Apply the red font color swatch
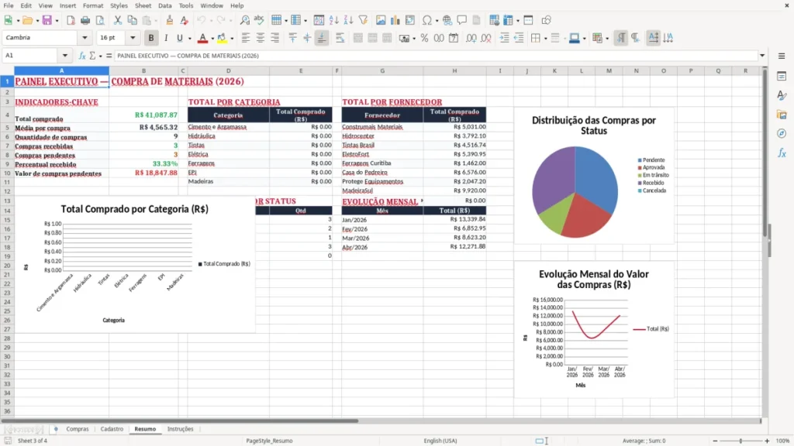Image resolution: width=794 pixels, height=446 pixels. [x=202, y=38]
